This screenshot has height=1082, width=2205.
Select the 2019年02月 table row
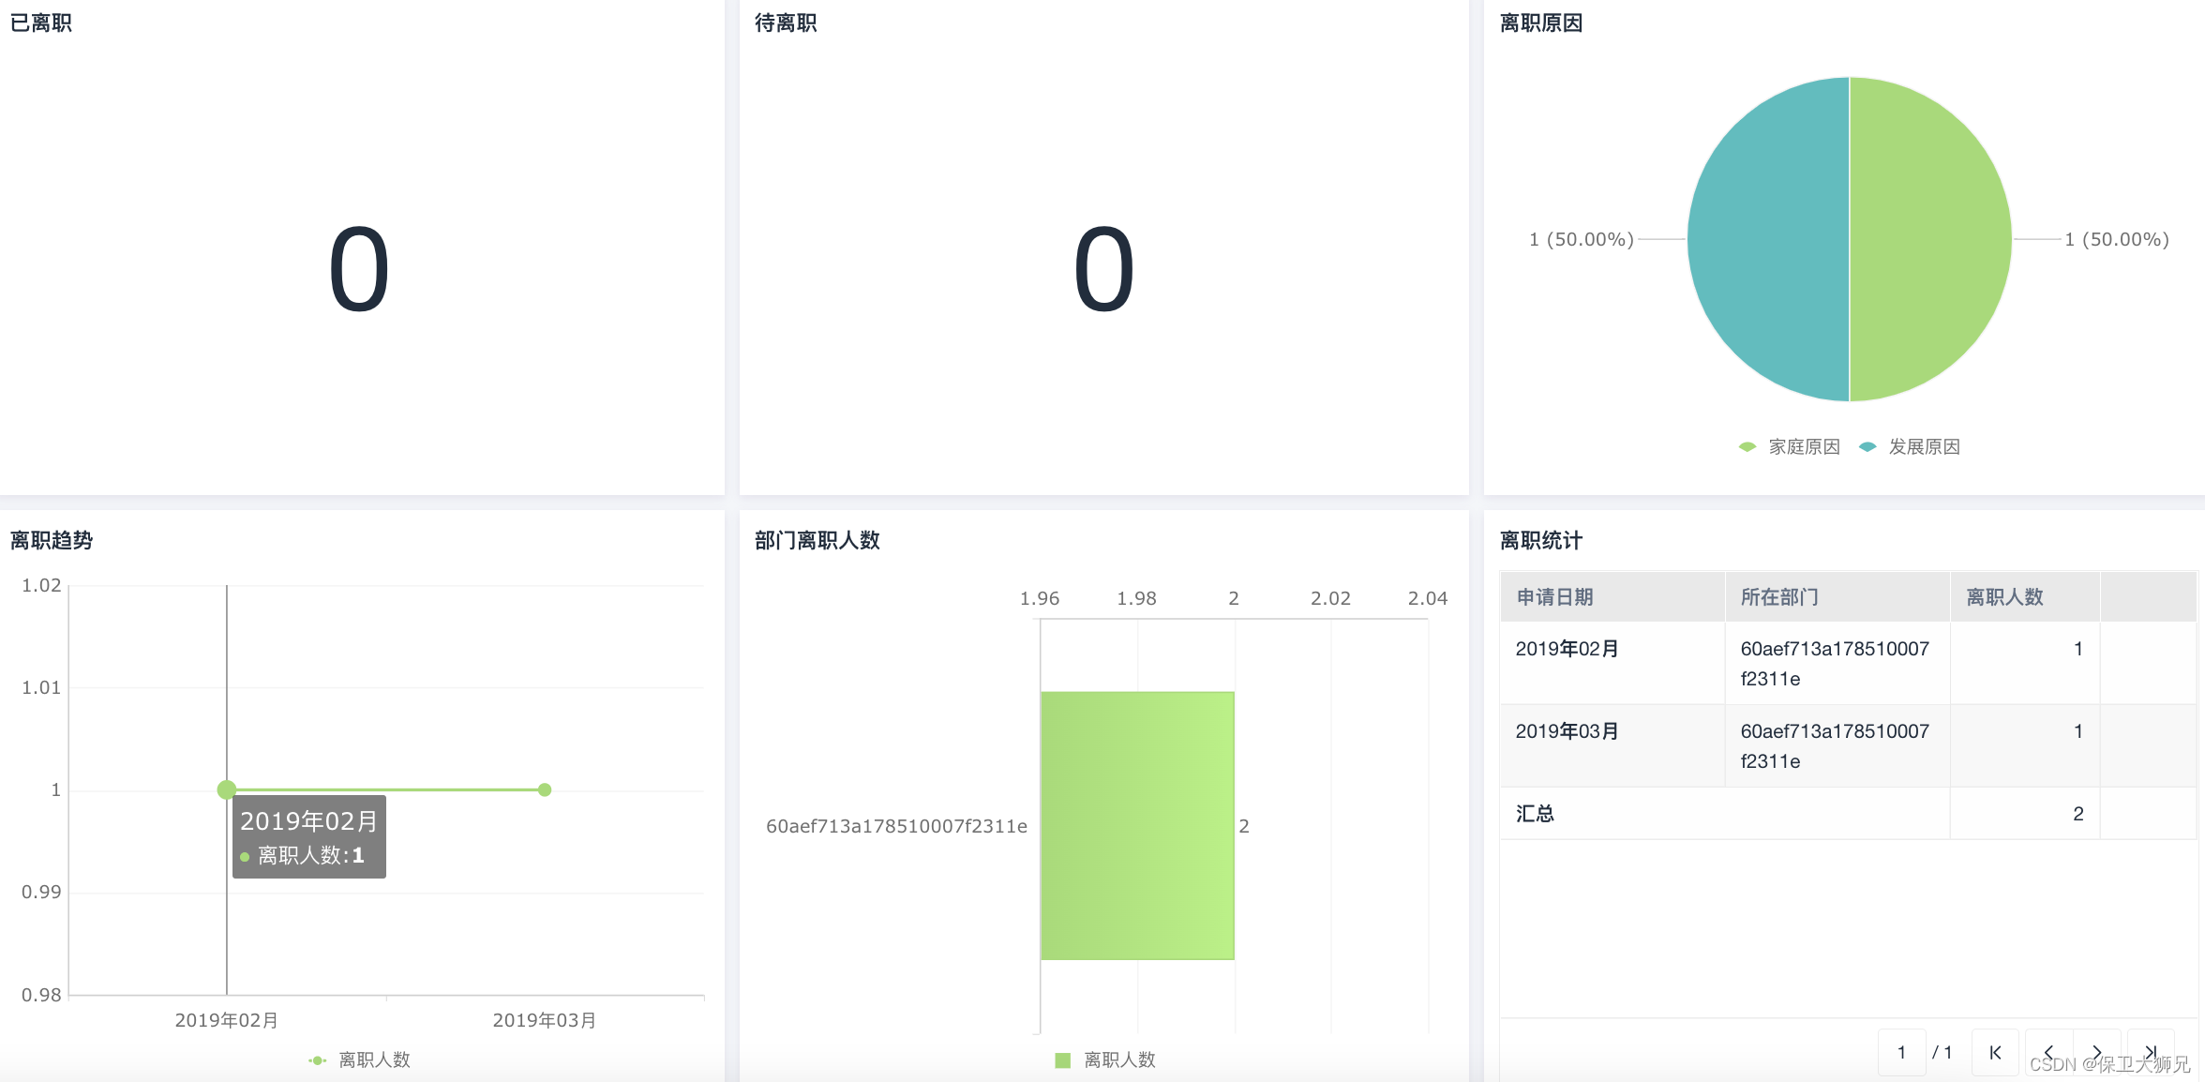pos(1567,649)
